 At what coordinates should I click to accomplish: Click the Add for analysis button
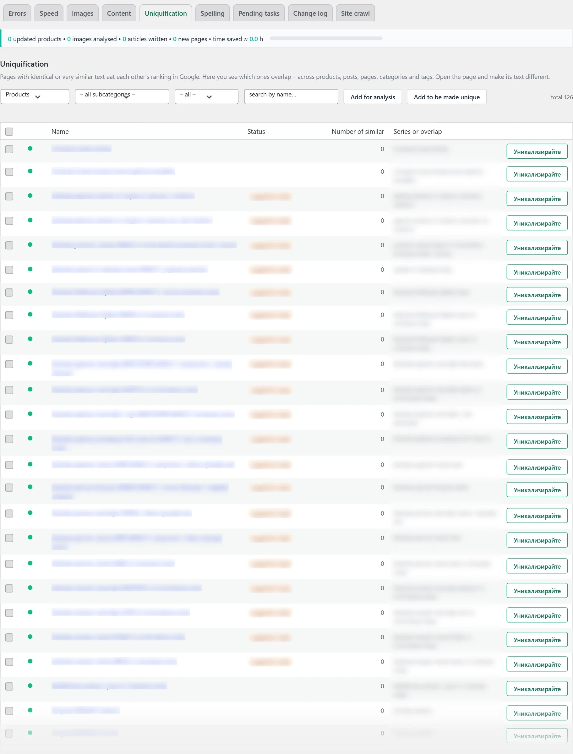pyautogui.click(x=373, y=97)
